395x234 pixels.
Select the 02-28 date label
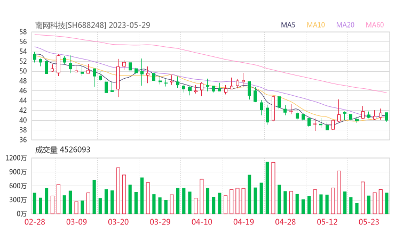pos(35,222)
